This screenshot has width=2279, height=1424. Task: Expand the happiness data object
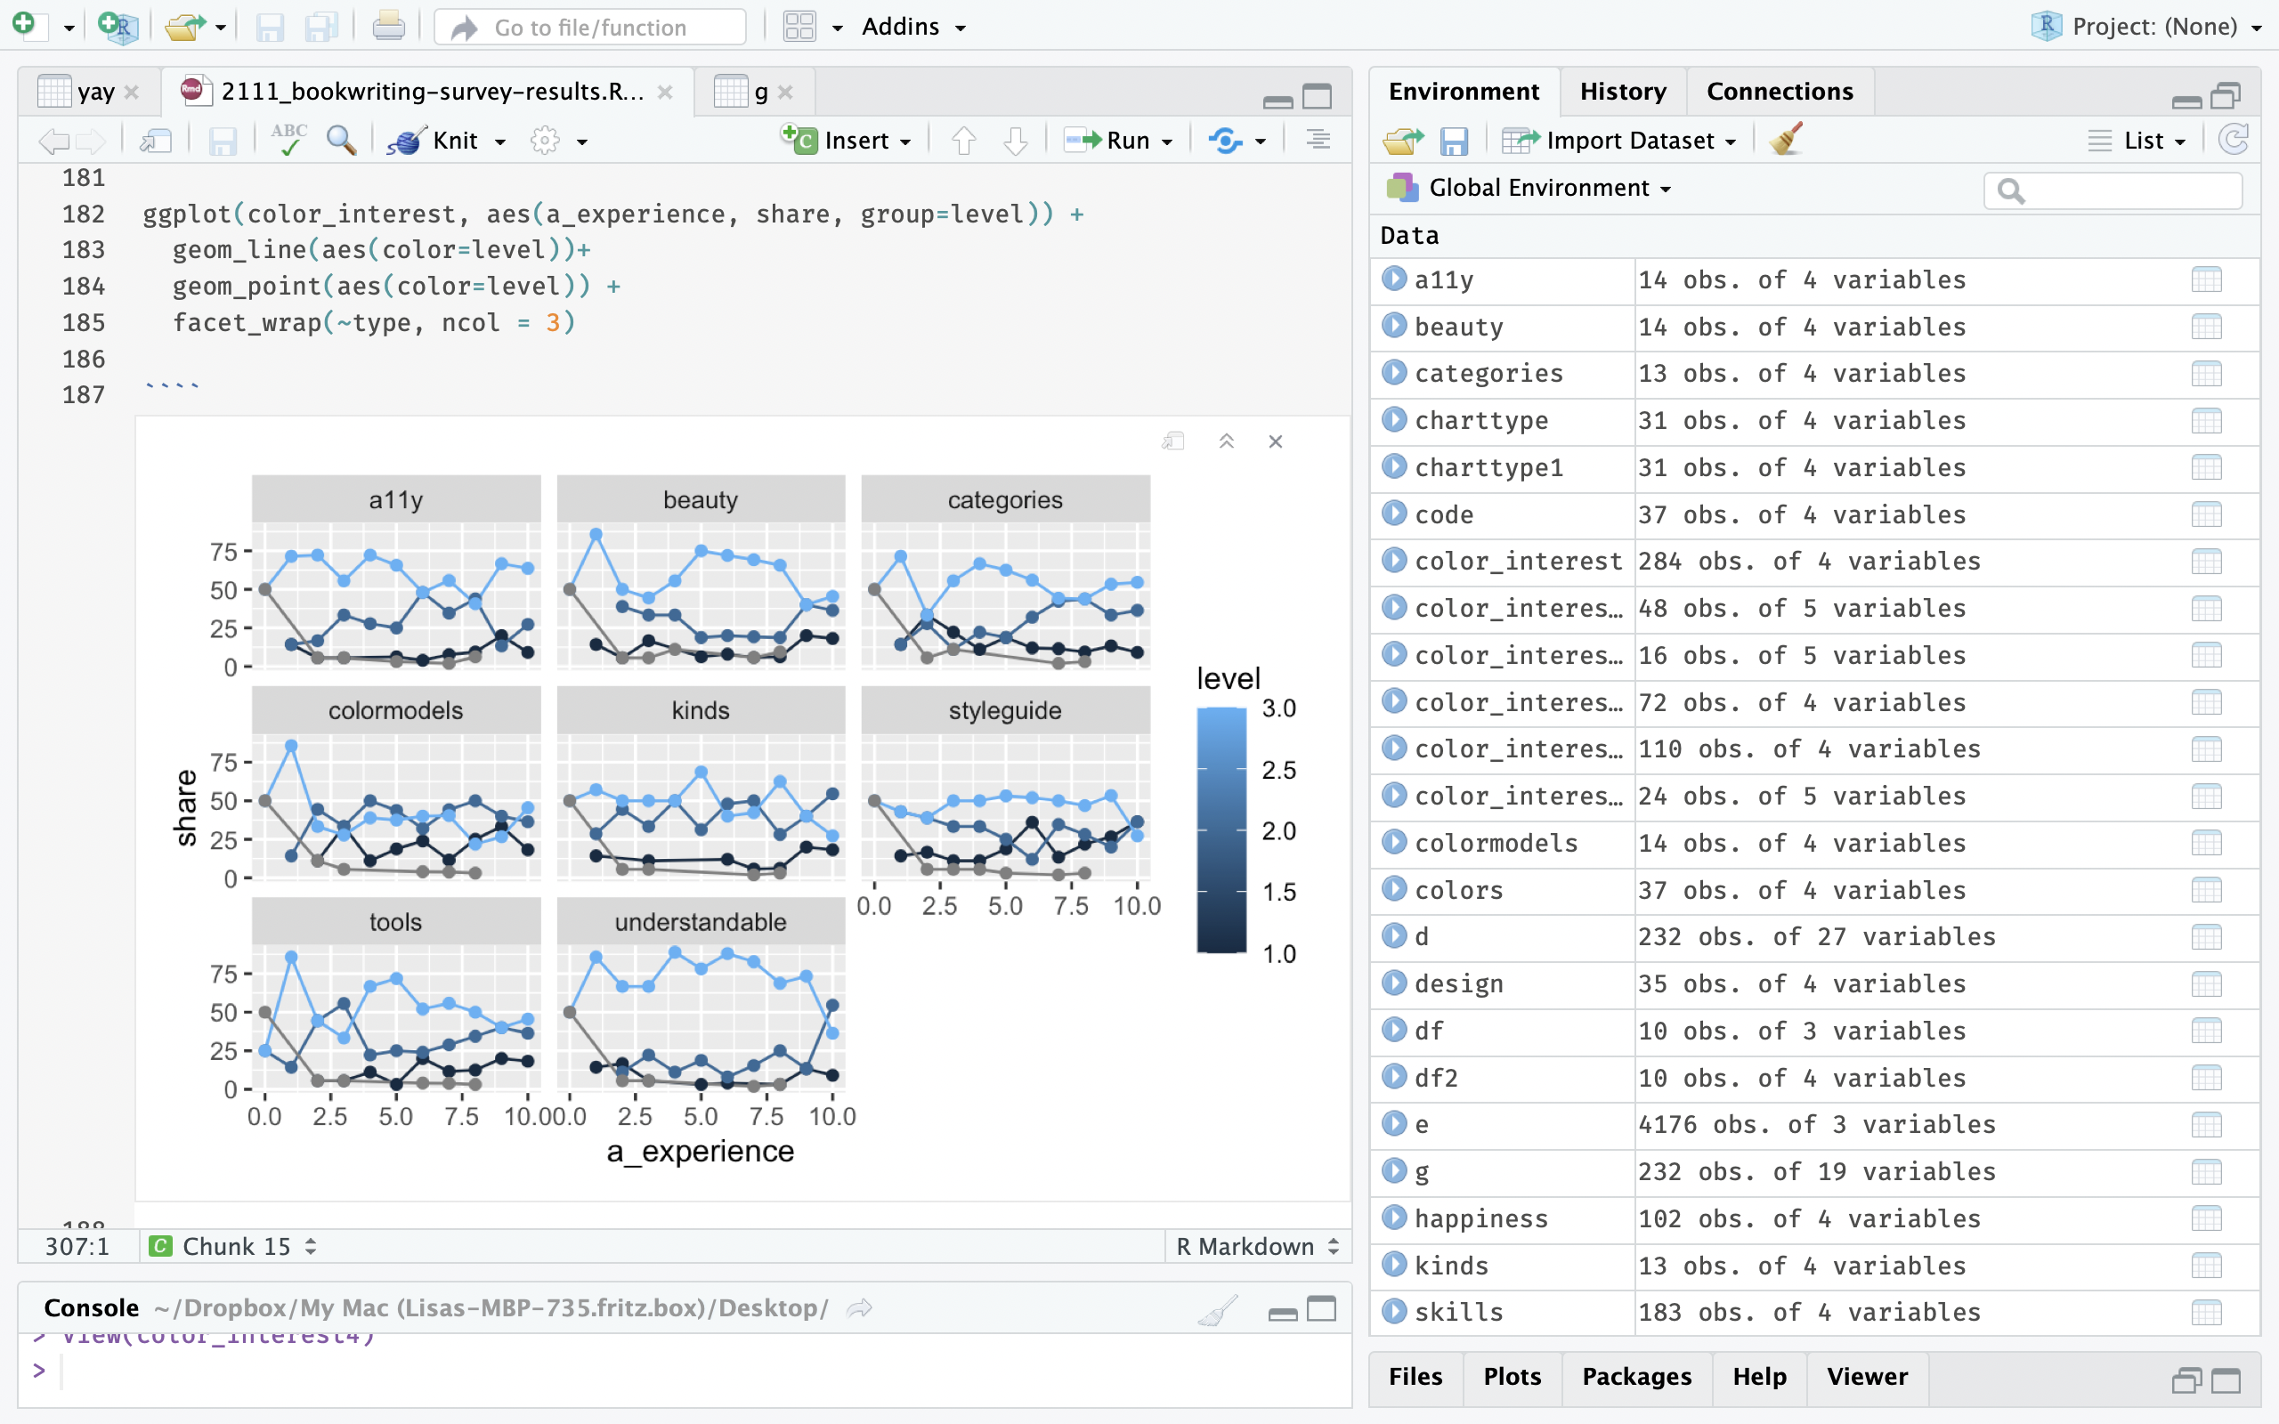point(1394,1218)
